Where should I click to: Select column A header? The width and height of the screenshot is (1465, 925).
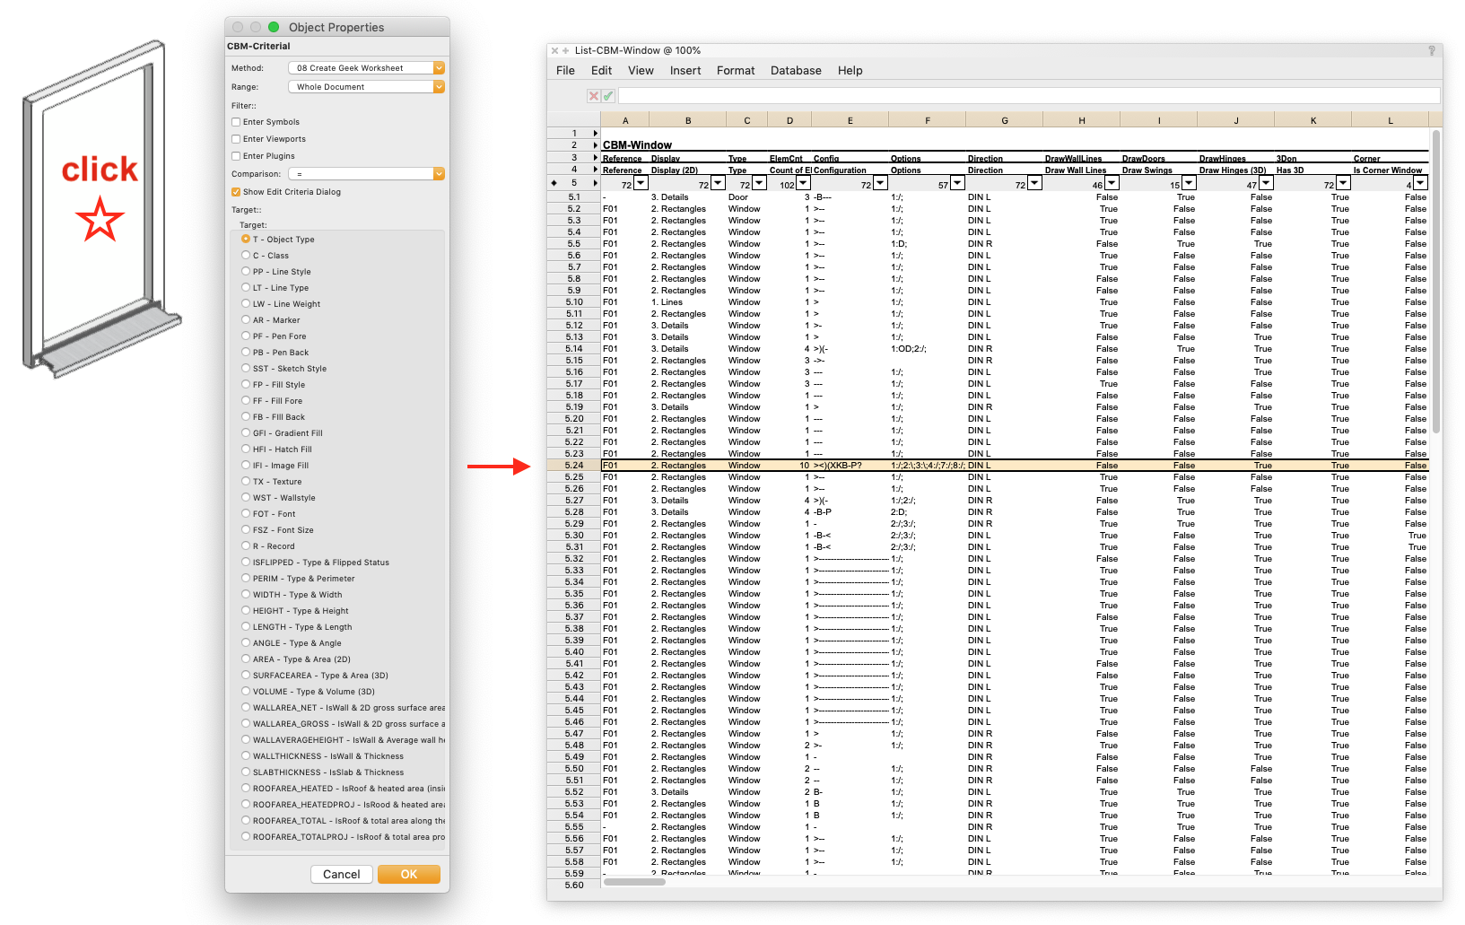pyautogui.click(x=624, y=120)
